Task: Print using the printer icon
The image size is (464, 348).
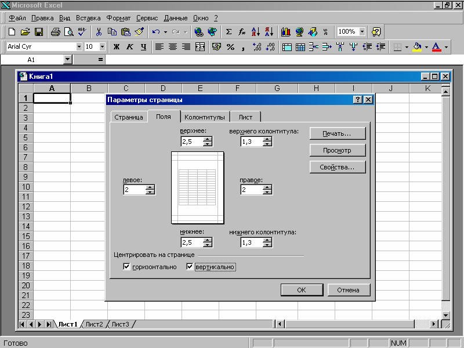Action: point(55,32)
